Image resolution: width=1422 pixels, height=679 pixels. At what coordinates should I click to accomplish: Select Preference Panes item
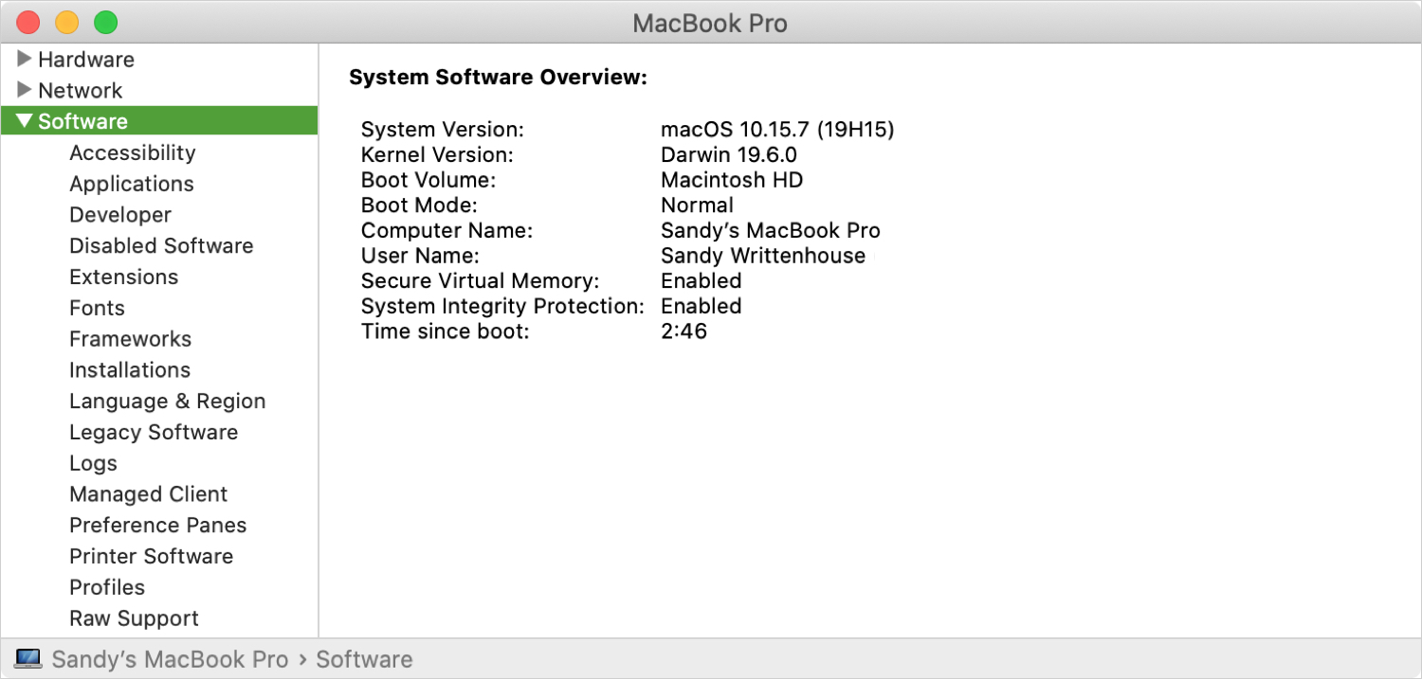tap(157, 526)
